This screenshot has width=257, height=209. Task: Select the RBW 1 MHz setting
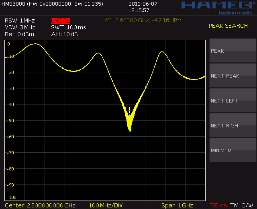pyautogui.click(x=20, y=20)
